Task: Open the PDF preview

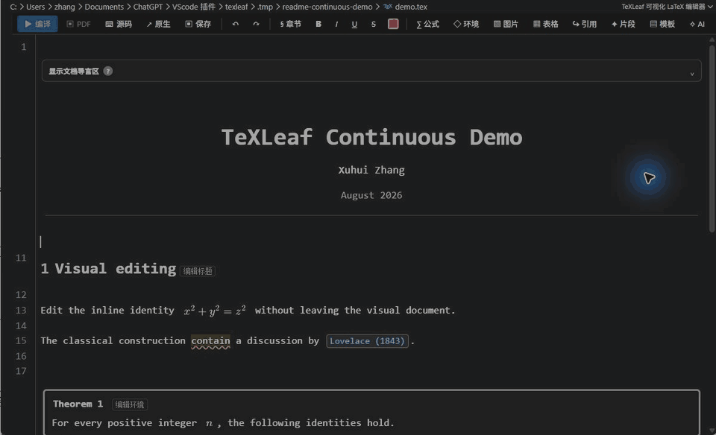Action: click(x=78, y=24)
